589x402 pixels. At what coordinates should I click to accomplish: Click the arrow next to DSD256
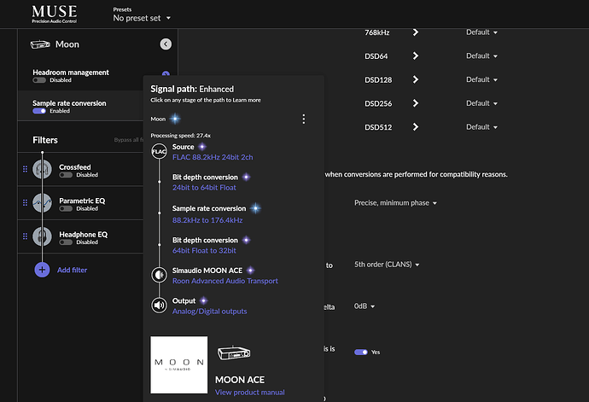[x=416, y=103]
